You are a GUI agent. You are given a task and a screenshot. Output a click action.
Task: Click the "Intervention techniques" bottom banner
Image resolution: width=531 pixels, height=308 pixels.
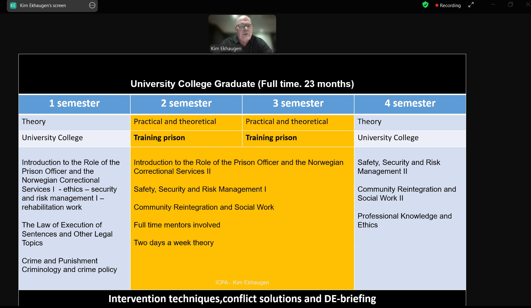coord(242,298)
